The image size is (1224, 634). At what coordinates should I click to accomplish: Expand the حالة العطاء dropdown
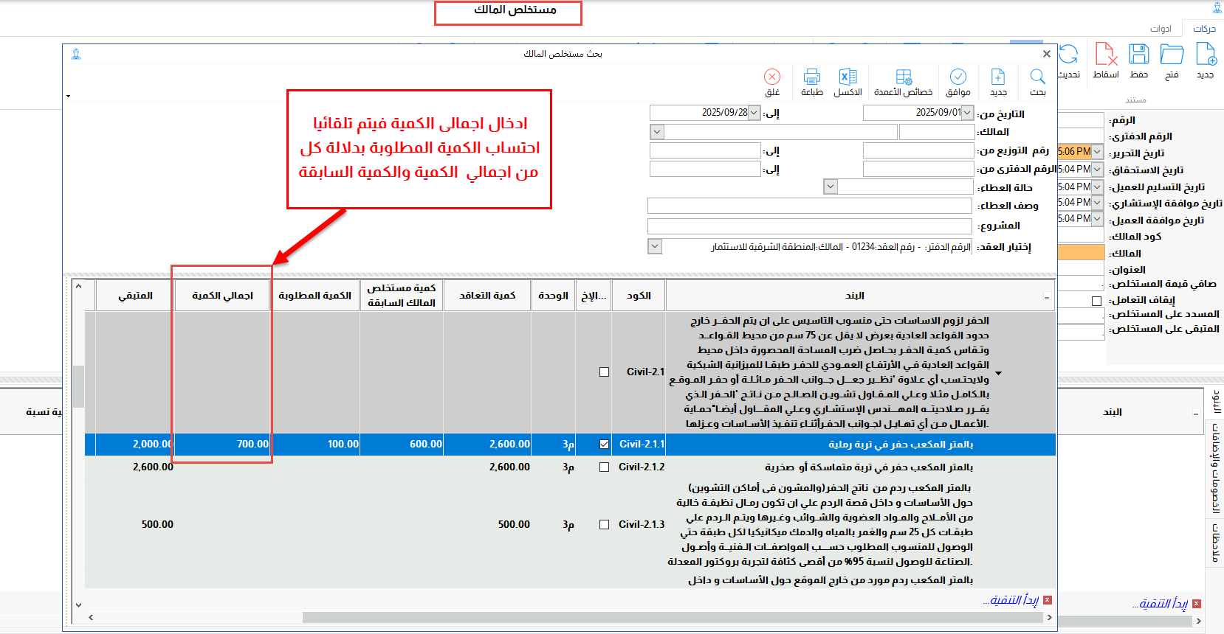click(831, 187)
